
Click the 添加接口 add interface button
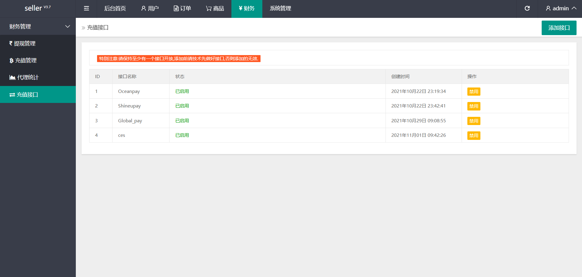point(559,28)
